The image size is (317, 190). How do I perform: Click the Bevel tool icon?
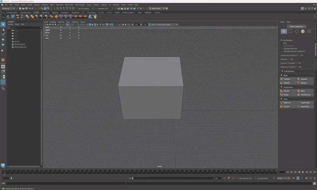point(299,91)
